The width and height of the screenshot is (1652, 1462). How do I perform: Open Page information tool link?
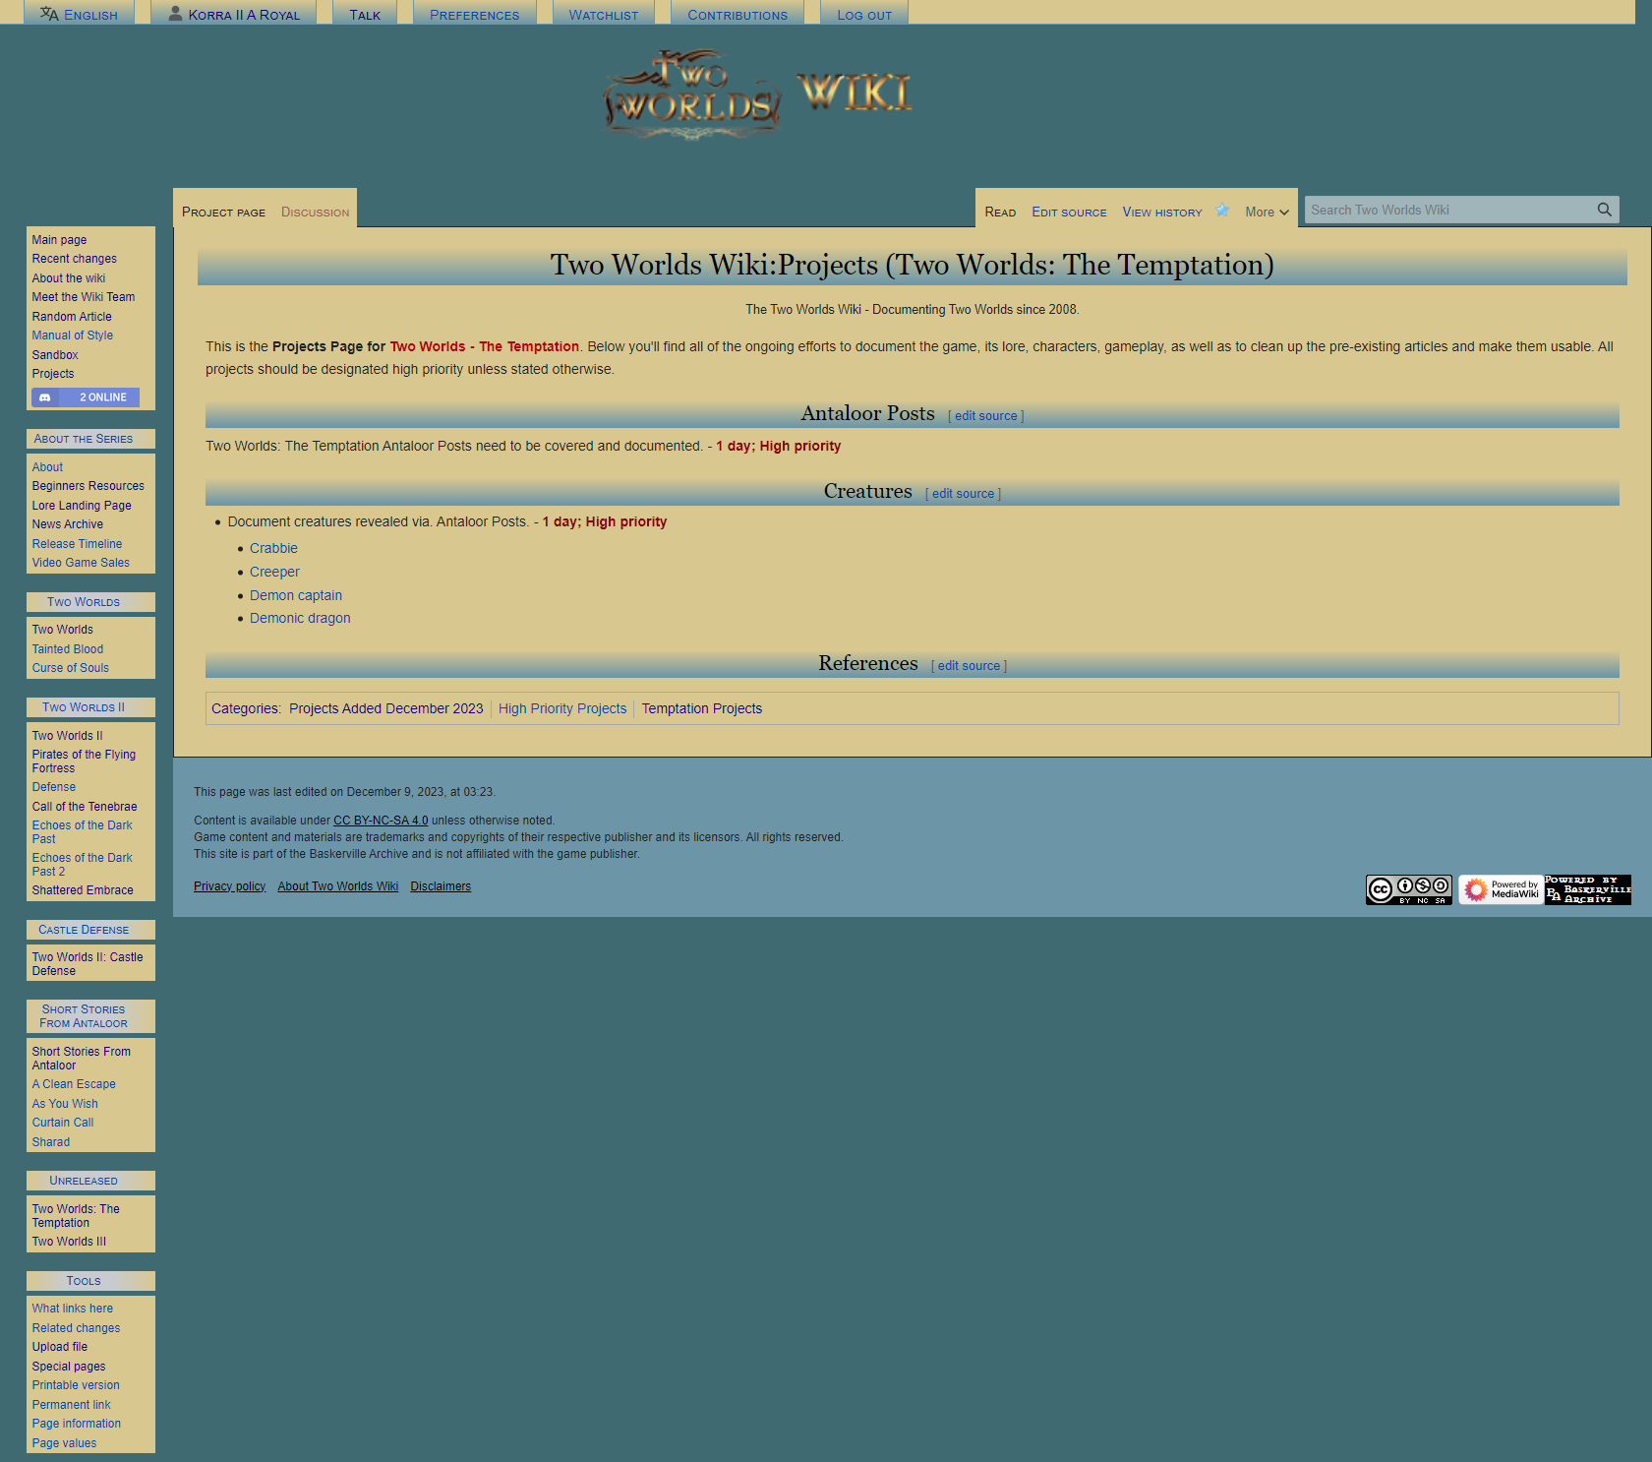76,1424
